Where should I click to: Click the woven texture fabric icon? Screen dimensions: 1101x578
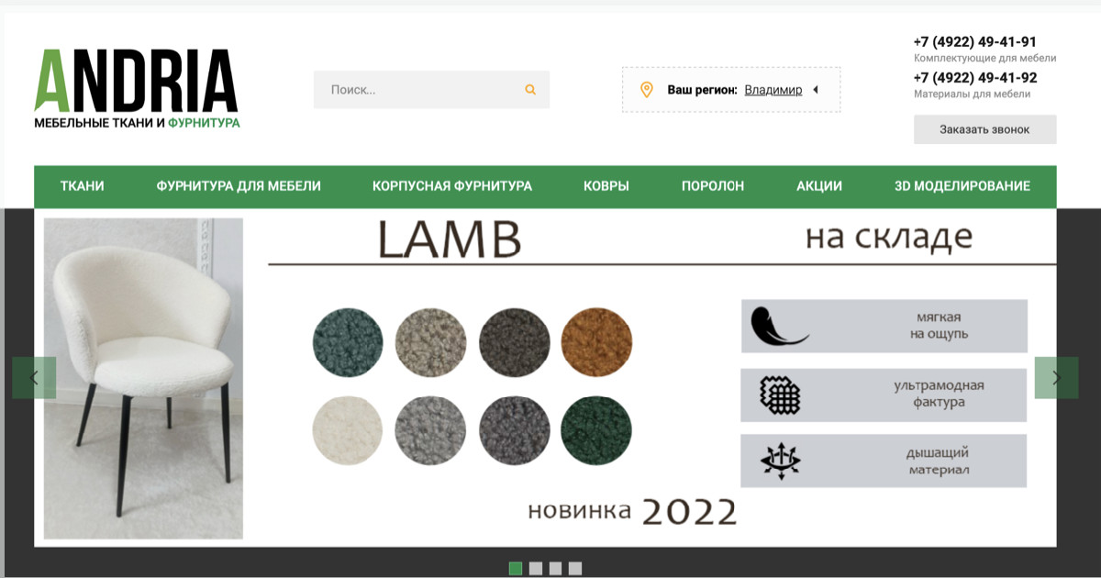point(780,395)
